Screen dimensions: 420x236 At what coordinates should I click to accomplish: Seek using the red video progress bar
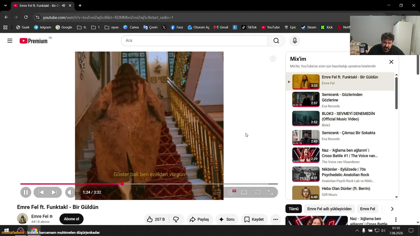[149, 184]
